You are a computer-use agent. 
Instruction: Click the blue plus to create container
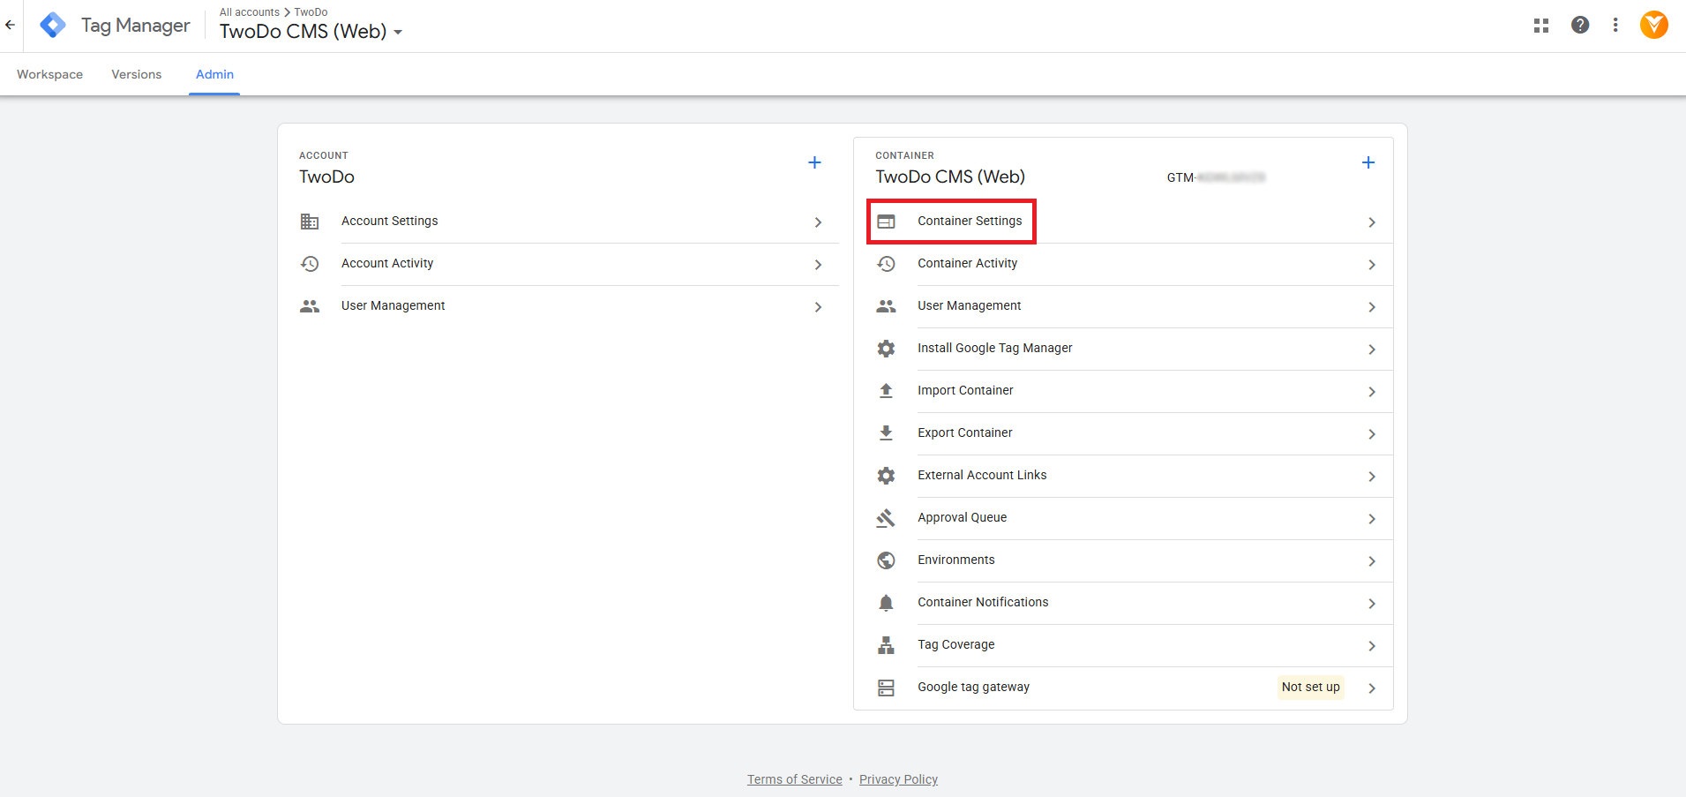tap(1368, 162)
